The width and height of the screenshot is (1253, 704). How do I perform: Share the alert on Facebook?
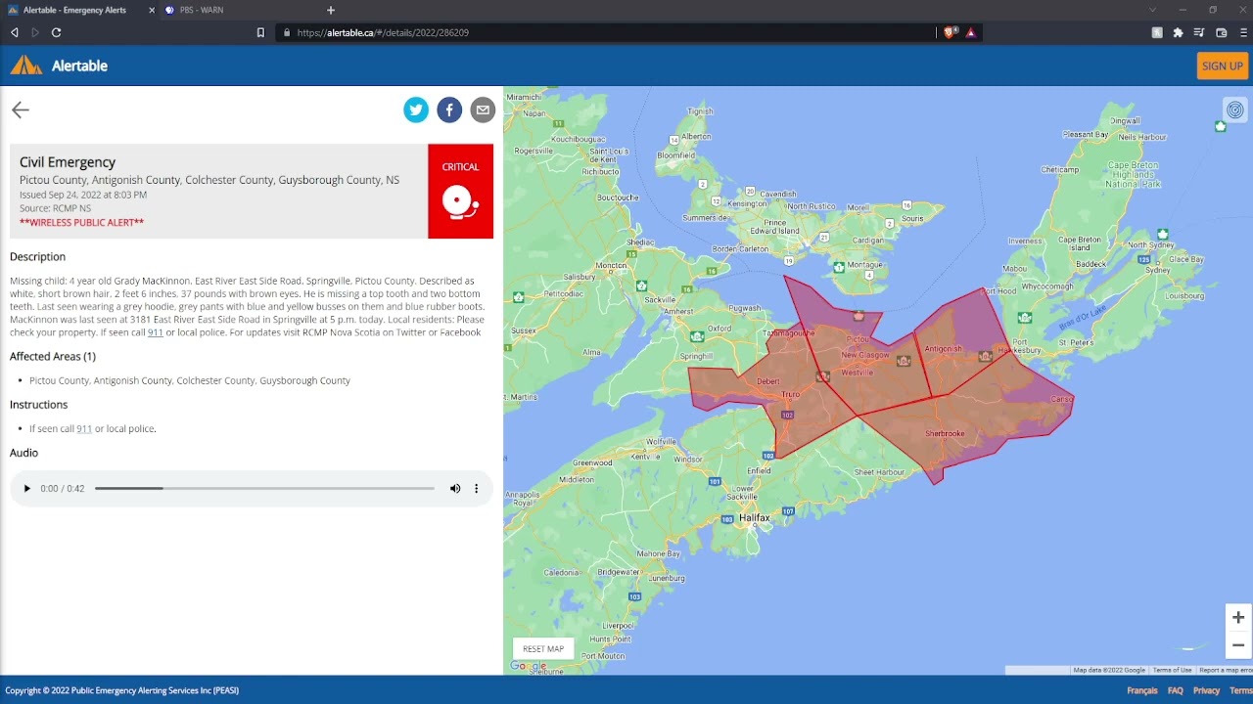449,110
